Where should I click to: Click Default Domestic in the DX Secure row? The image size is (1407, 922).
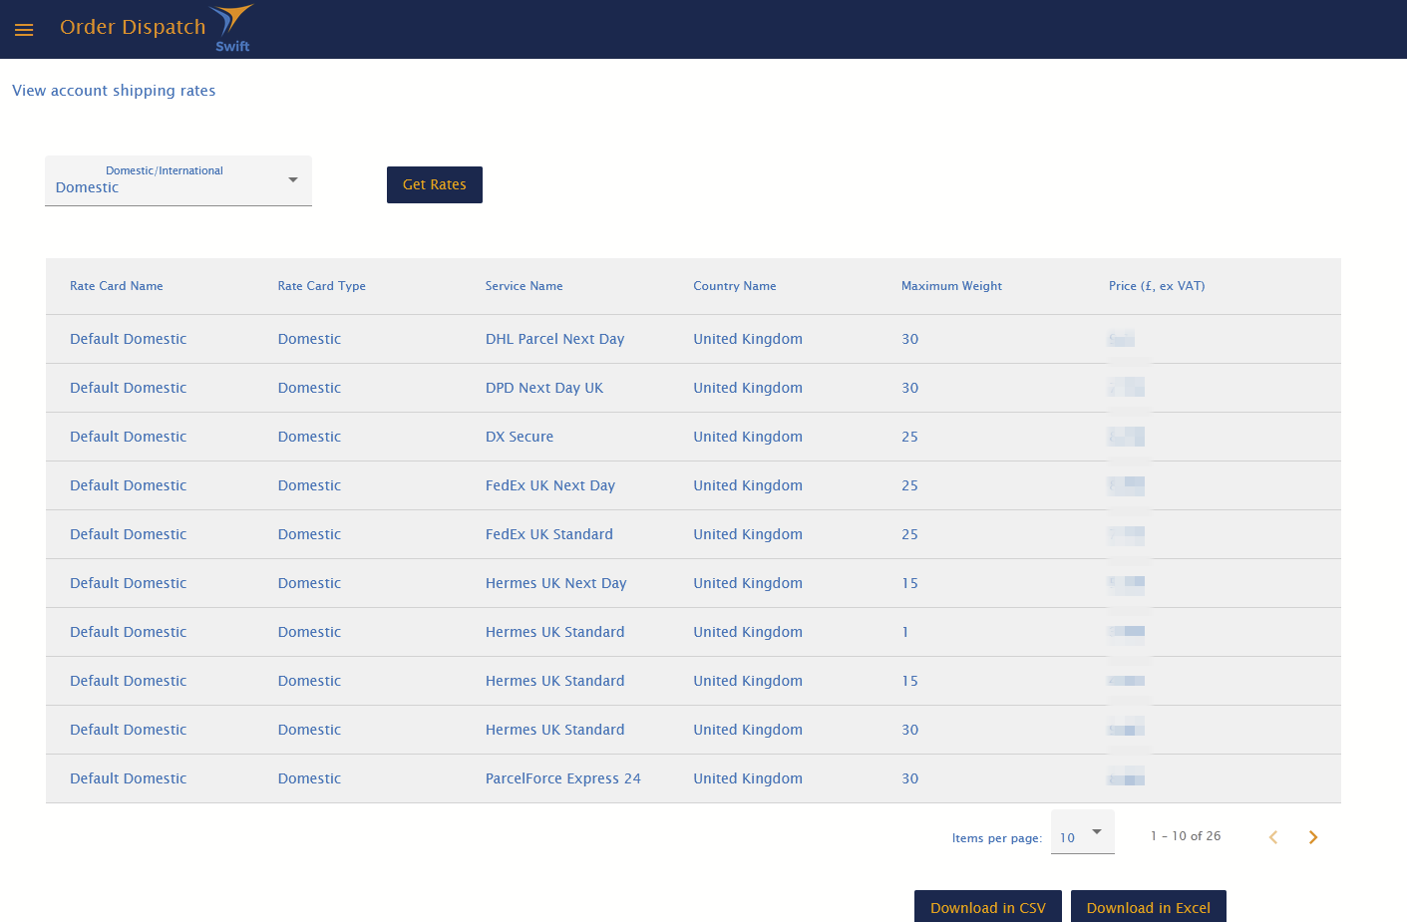click(x=129, y=437)
